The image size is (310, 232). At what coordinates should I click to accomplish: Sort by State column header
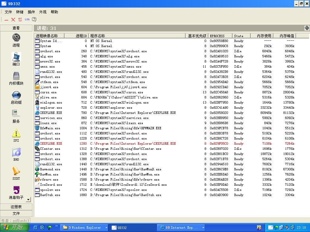pyautogui.click(x=241, y=36)
